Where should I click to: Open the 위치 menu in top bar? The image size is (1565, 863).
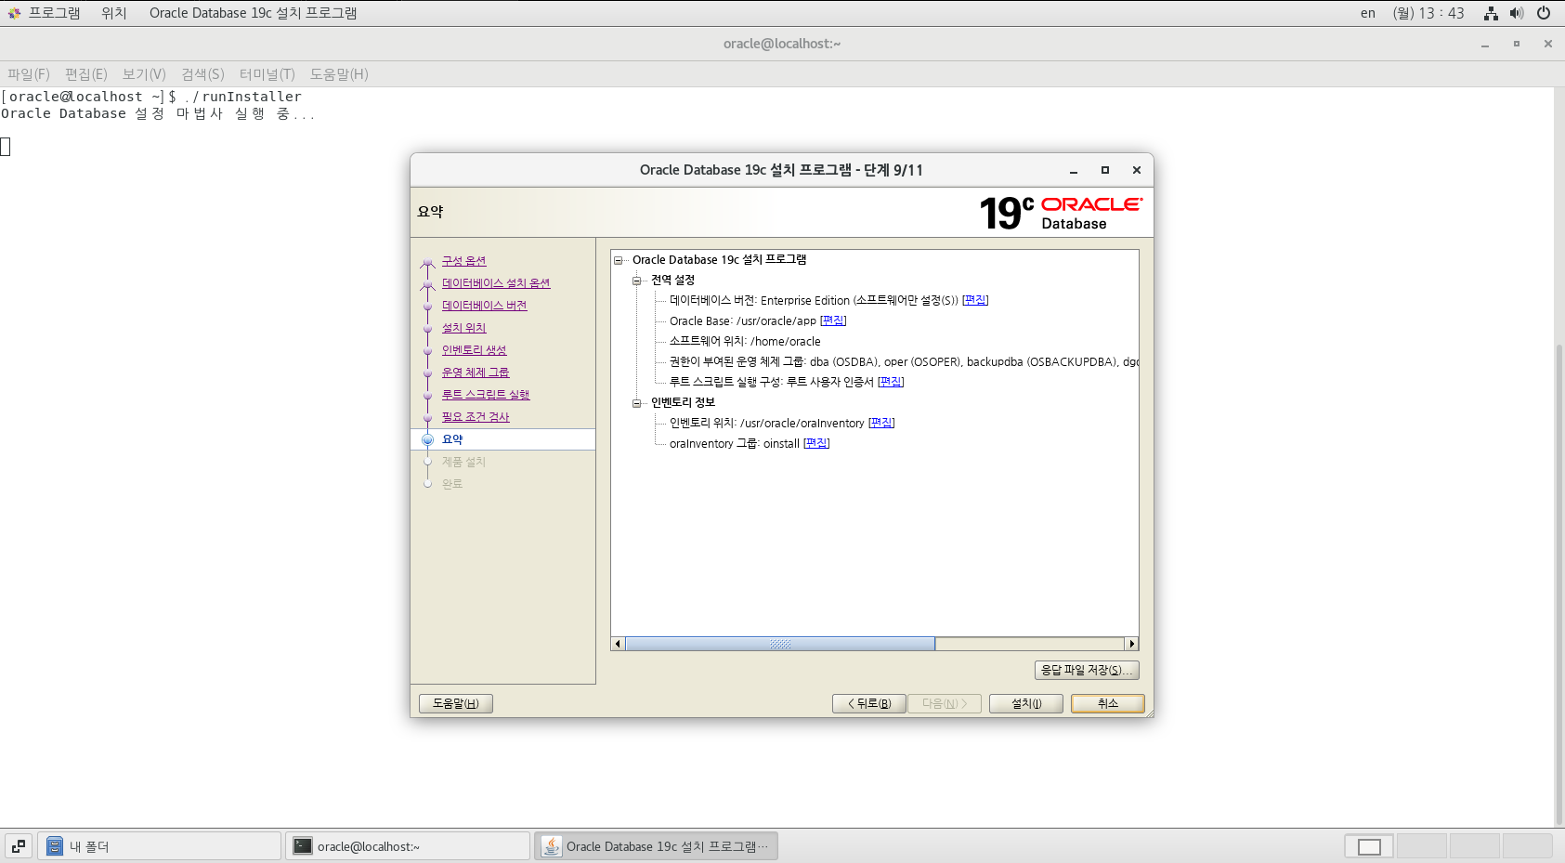[114, 13]
